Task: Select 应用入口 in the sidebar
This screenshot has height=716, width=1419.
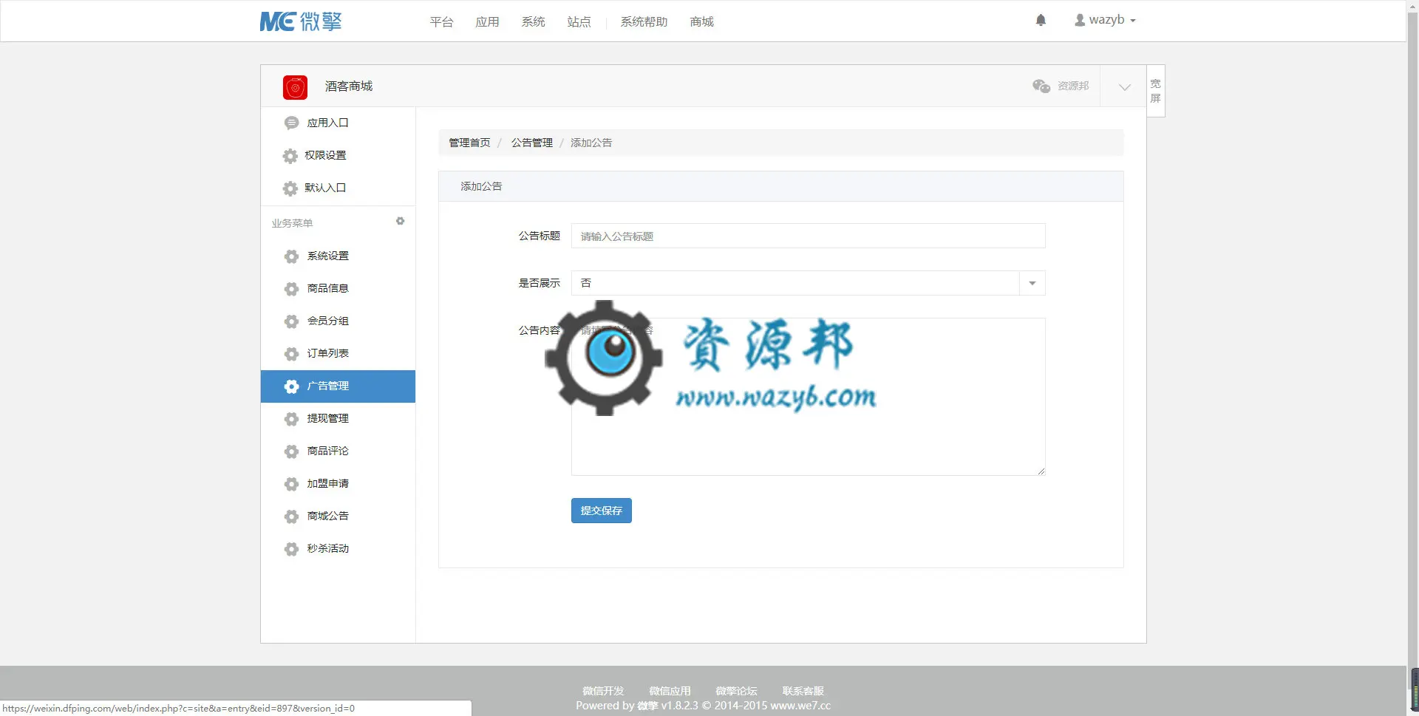Action: coord(338,123)
